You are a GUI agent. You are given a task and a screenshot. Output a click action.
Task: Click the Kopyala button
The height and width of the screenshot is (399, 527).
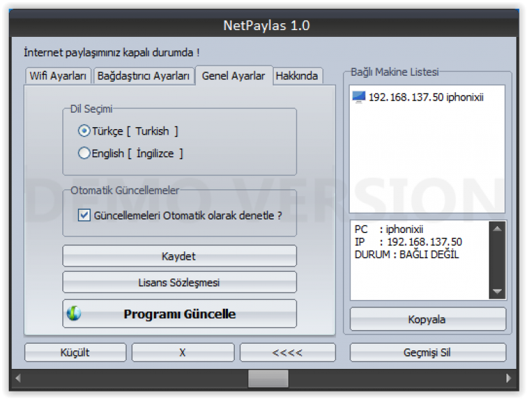(428, 319)
